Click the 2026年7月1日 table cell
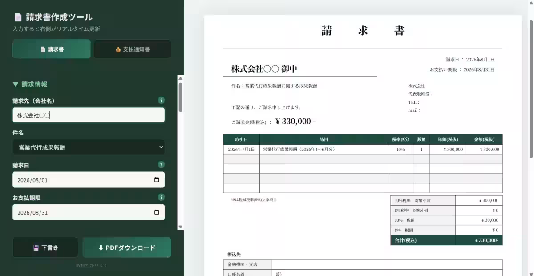The width and height of the screenshot is (534, 276). coord(241,150)
